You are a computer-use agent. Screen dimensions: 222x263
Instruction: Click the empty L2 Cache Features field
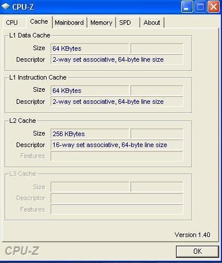tap(117, 156)
